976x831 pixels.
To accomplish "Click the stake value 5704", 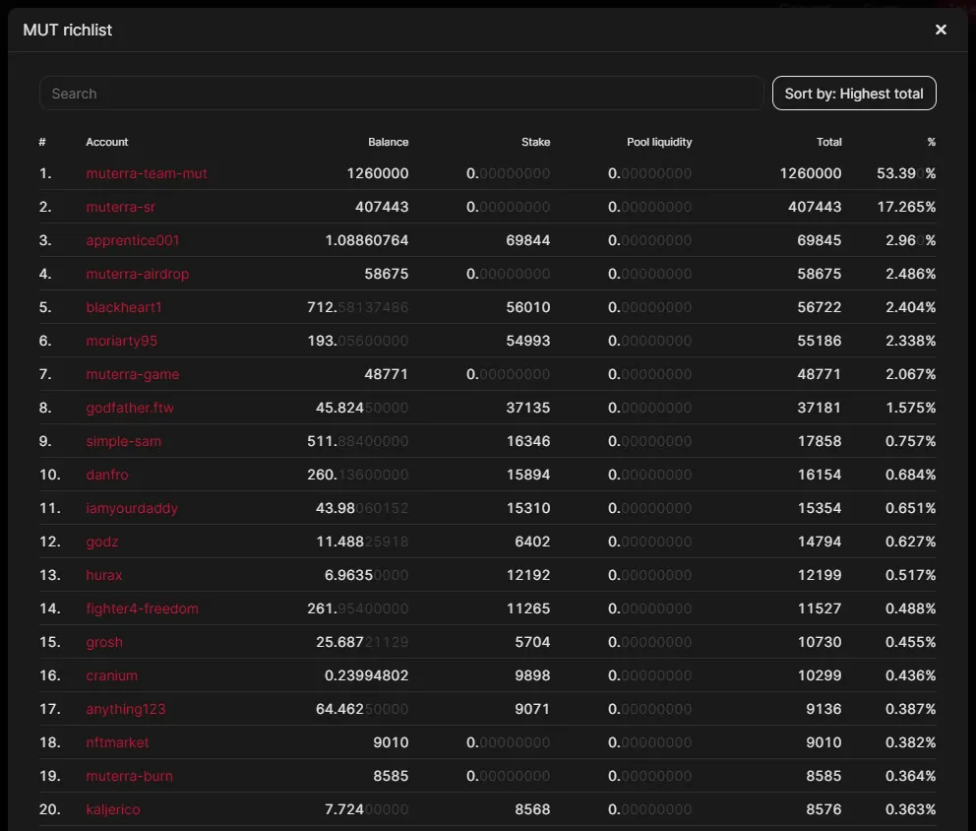I will [533, 642].
